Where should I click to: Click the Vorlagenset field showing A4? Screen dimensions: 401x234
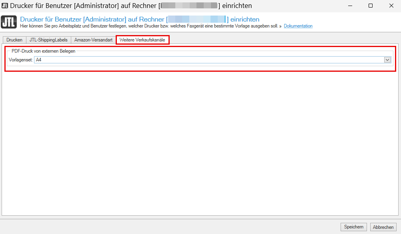click(208, 60)
